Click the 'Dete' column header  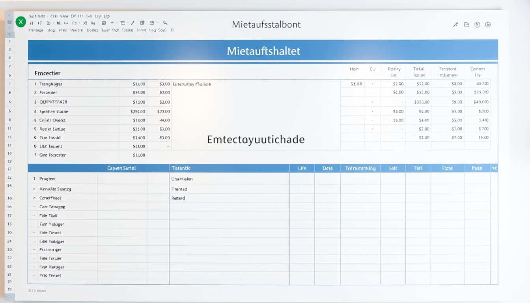tap(327, 168)
